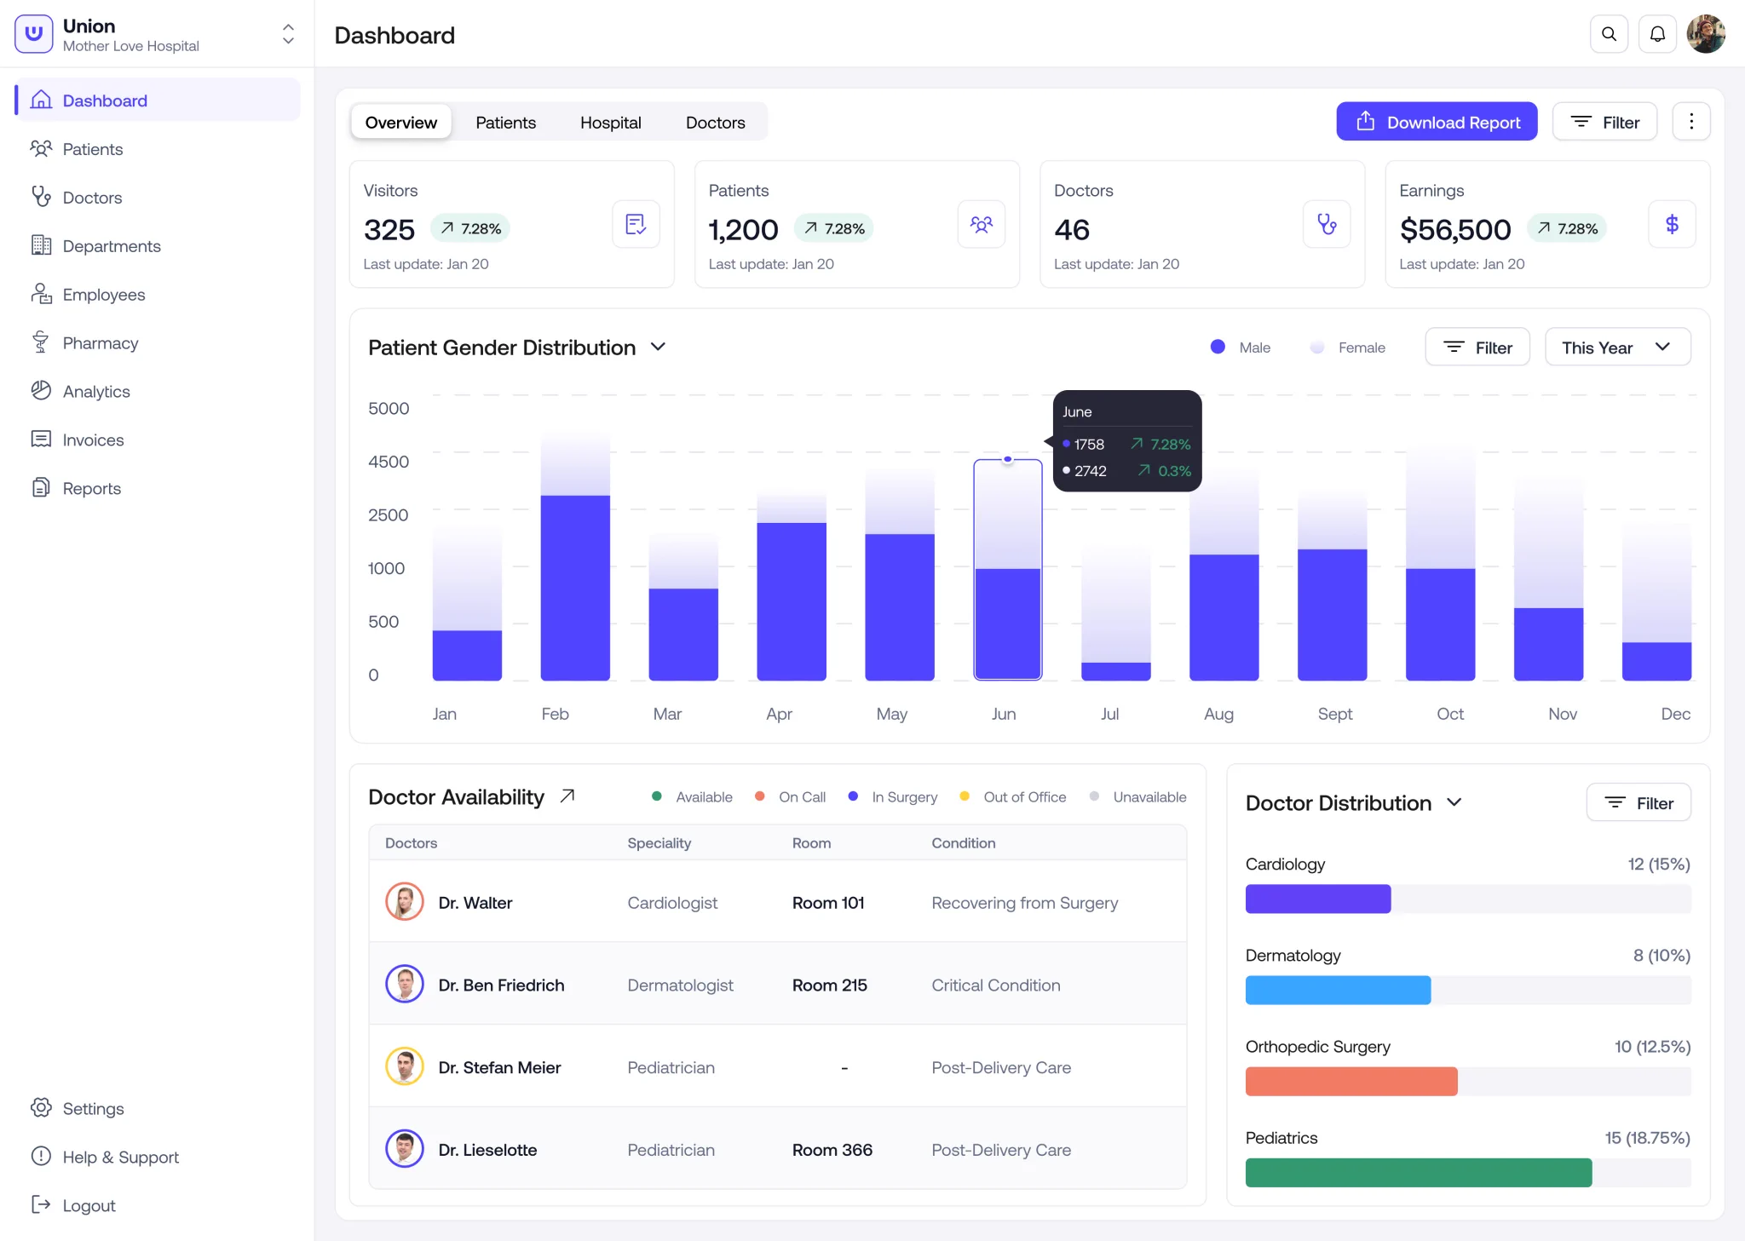Select Dr. Ben Friedrich row
The width and height of the screenshot is (1745, 1241).
click(777, 985)
